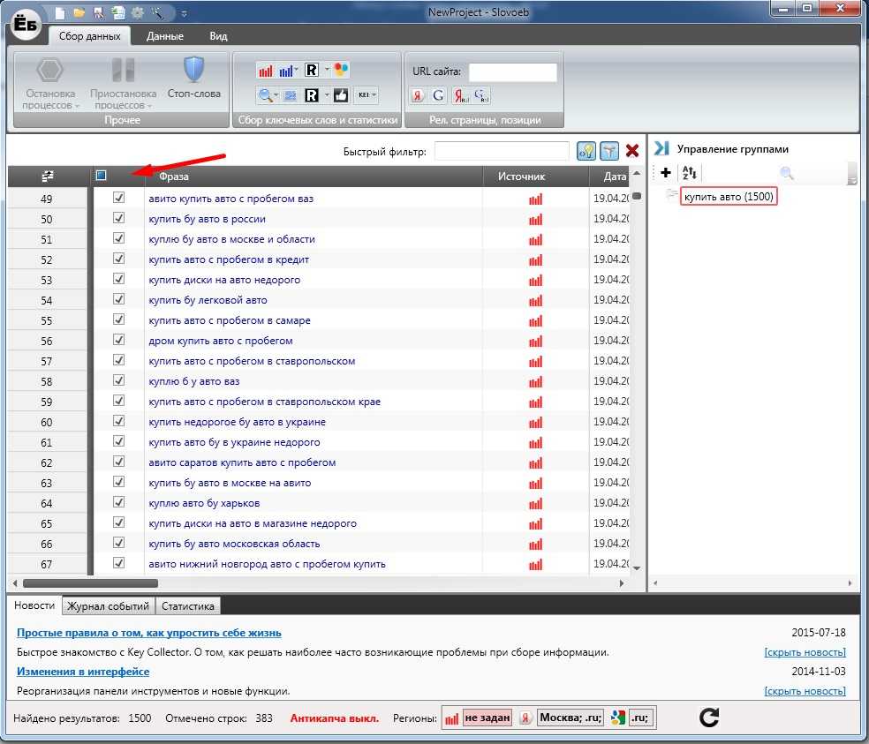Click the red Yandex 'Я' positions icon
This screenshot has width=869, height=744.
pyautogui.click(x=419, y=95)
